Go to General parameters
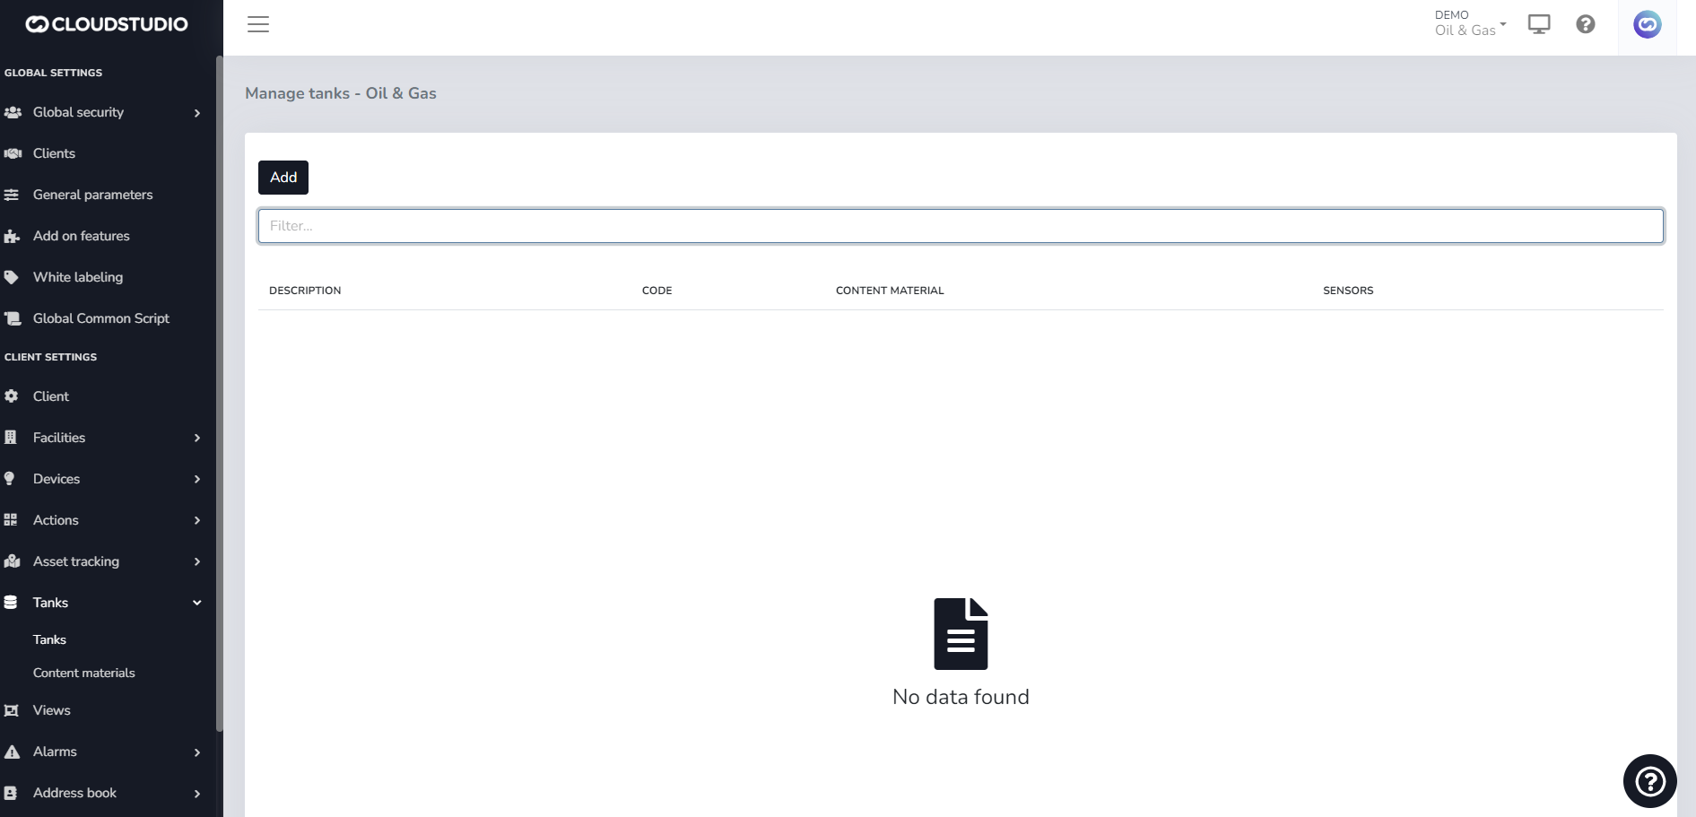This screenshot has width=1696, height=817. (x=92, y=195)
